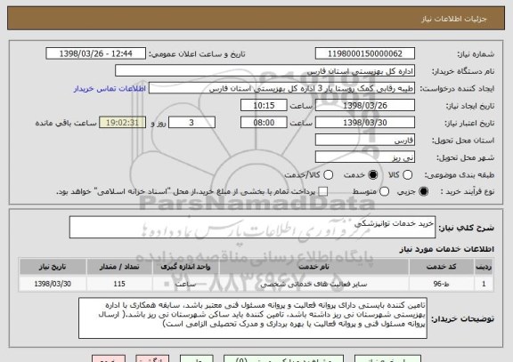Click the validity date field 1398/03/30
Screen dimensions: 513x362
pos(365,123)
